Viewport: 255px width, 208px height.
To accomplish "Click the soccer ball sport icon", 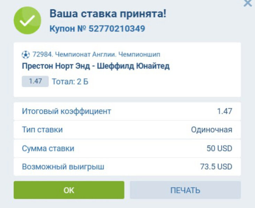I will (x=26, y=55).
